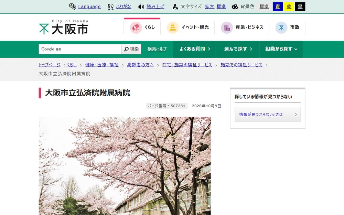Open よくある質問 menu item
This screenshot has width=344, height=215.
pyautogui.click(x=195, y=49)
